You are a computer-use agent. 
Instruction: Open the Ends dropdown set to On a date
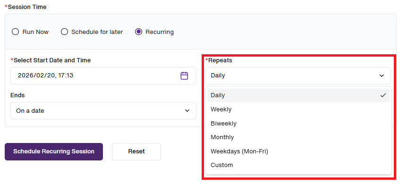click(x=103, y=110)
